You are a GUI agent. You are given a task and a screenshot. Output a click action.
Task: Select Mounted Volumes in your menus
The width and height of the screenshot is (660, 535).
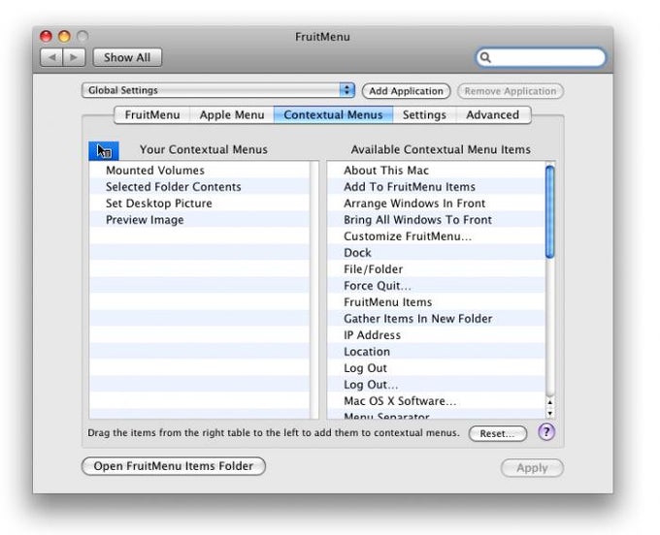click(x=199, y=171)
